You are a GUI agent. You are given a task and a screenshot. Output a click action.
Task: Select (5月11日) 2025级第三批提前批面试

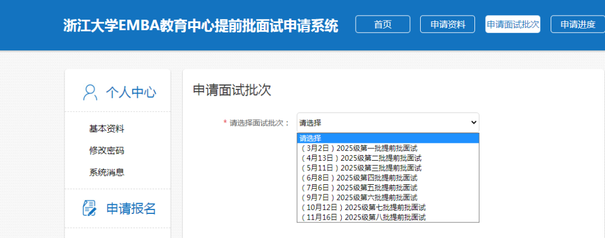point(388,168)
